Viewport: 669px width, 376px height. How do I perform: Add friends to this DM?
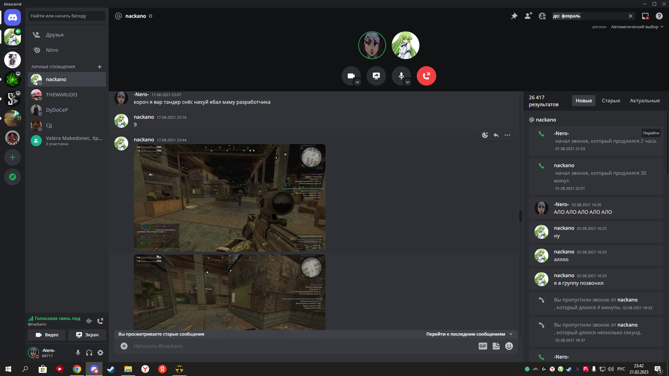pyautogui.click(x=528, y=16)
